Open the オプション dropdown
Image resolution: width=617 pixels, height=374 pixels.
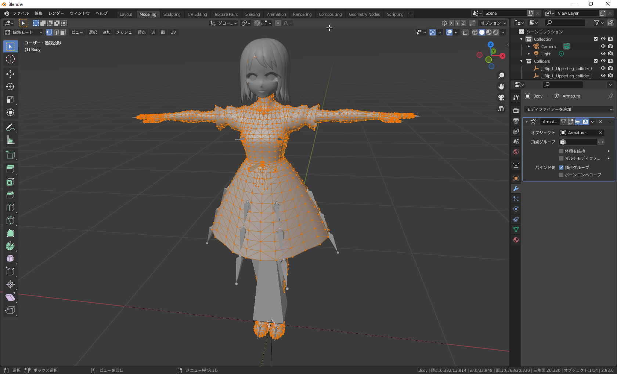coord(492,23)
